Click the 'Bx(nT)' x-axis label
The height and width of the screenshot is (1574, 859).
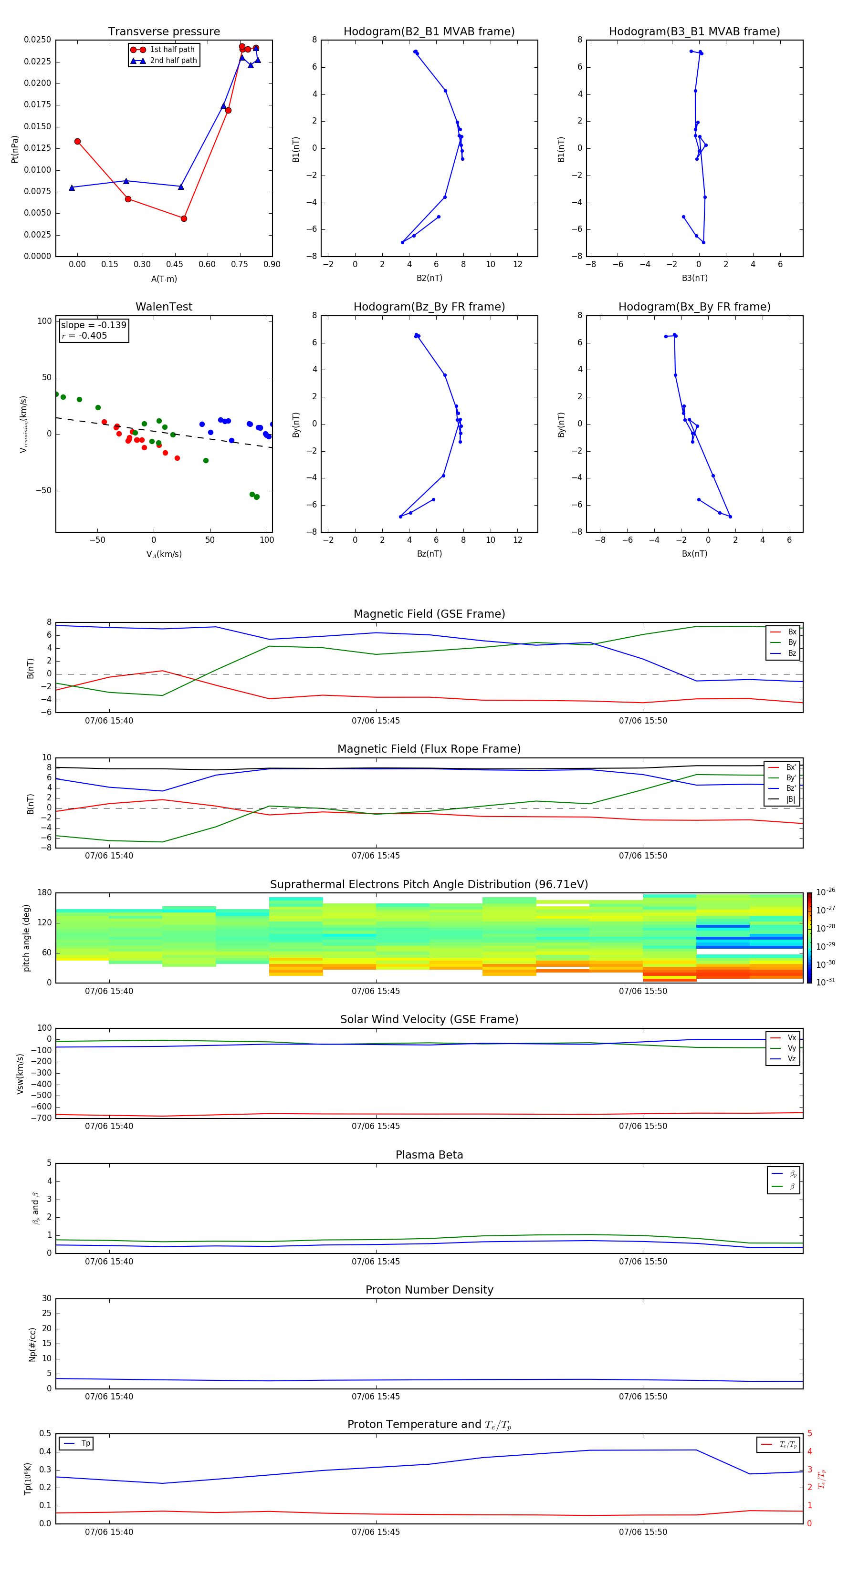tap(694, 554)
